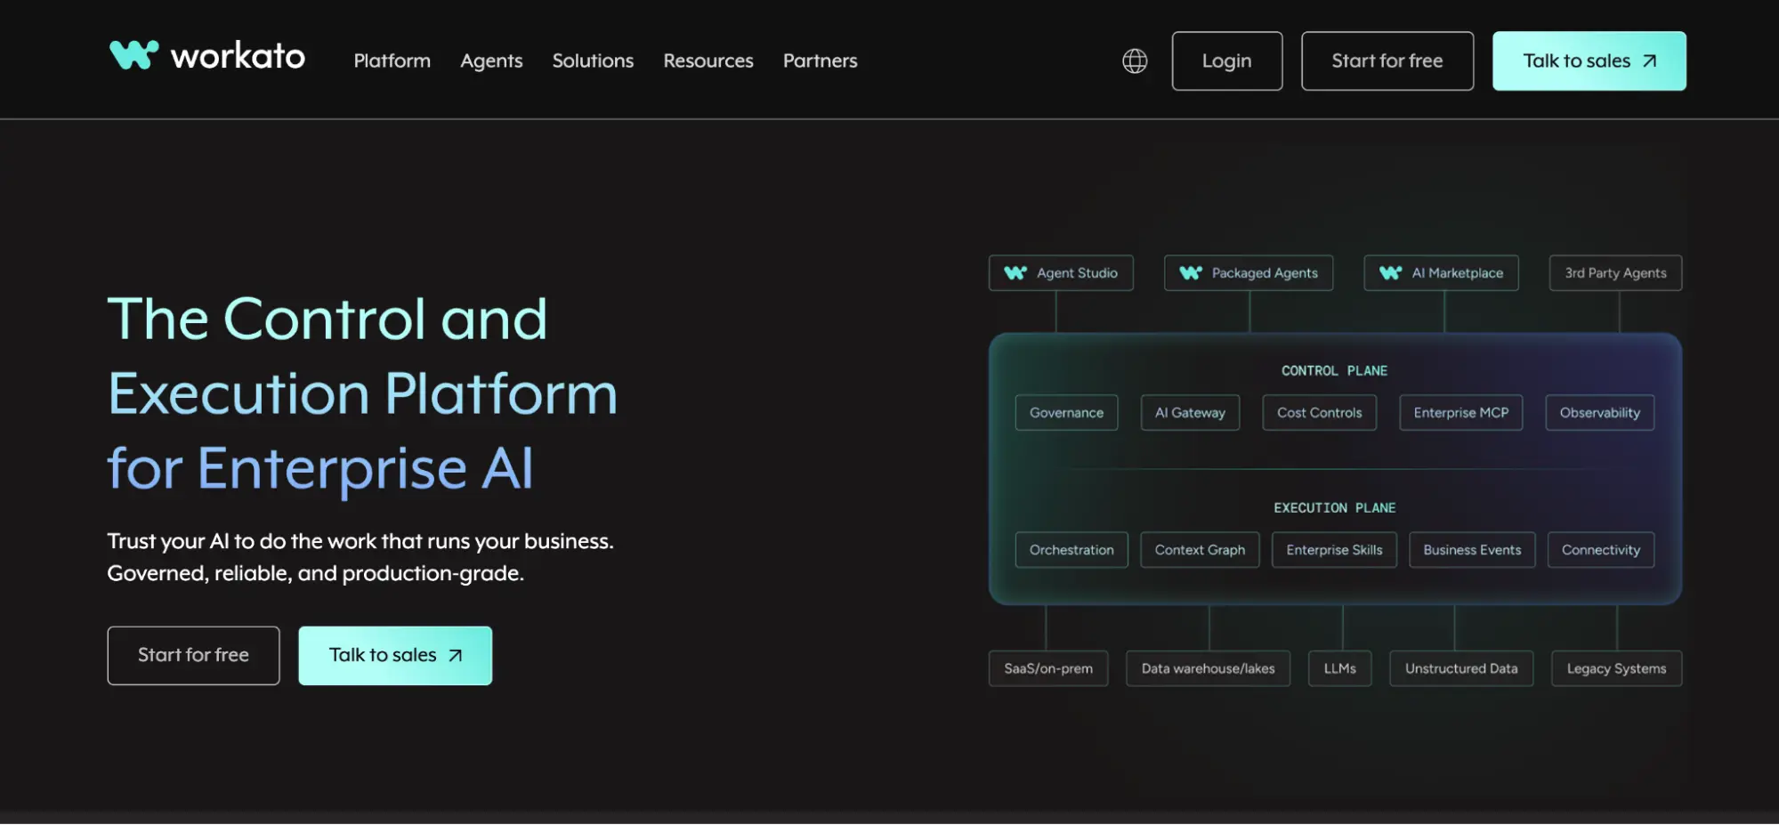Open the Resources menu
1779x825 pixels.
pos(708,61)
